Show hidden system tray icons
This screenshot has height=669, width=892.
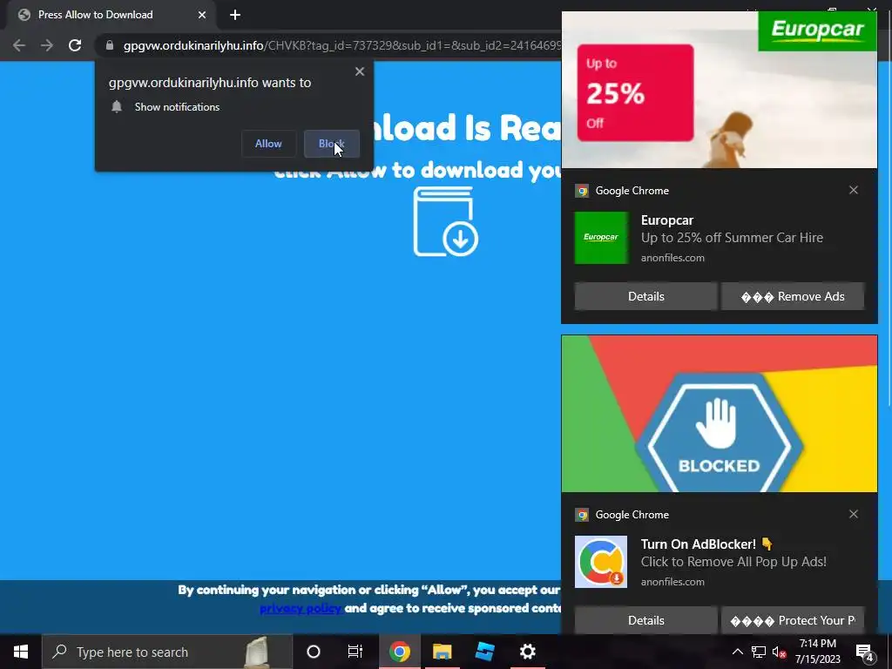pyautogui.click(x=737, y=652)
